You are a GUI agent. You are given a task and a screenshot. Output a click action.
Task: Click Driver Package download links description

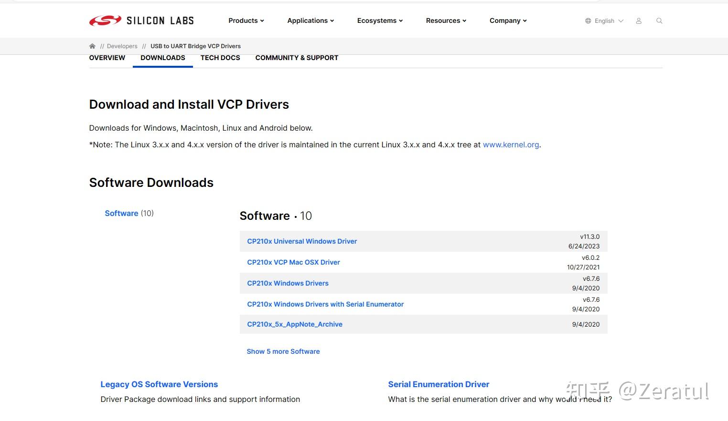(x=200, y=399)
